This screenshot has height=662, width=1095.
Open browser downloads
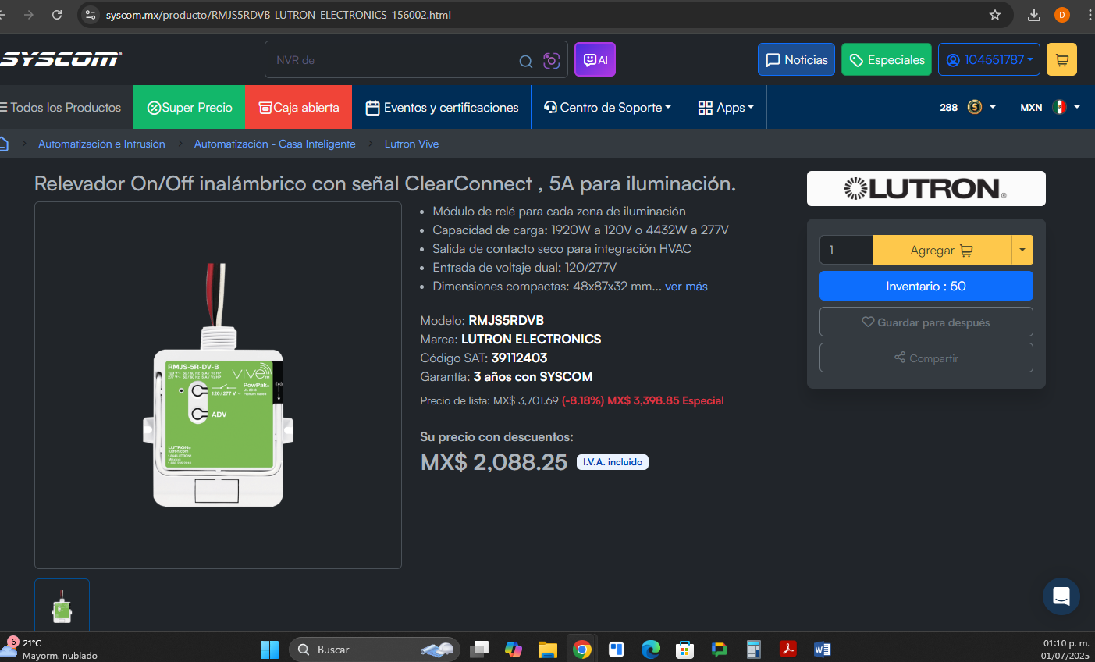pyautogui.click(x=1034, y=15)
